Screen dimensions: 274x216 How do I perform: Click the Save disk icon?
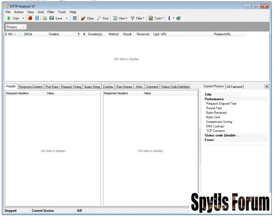tap(52, 18)
